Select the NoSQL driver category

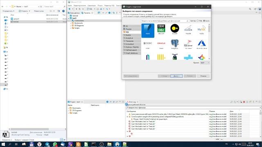coord(132,35)
